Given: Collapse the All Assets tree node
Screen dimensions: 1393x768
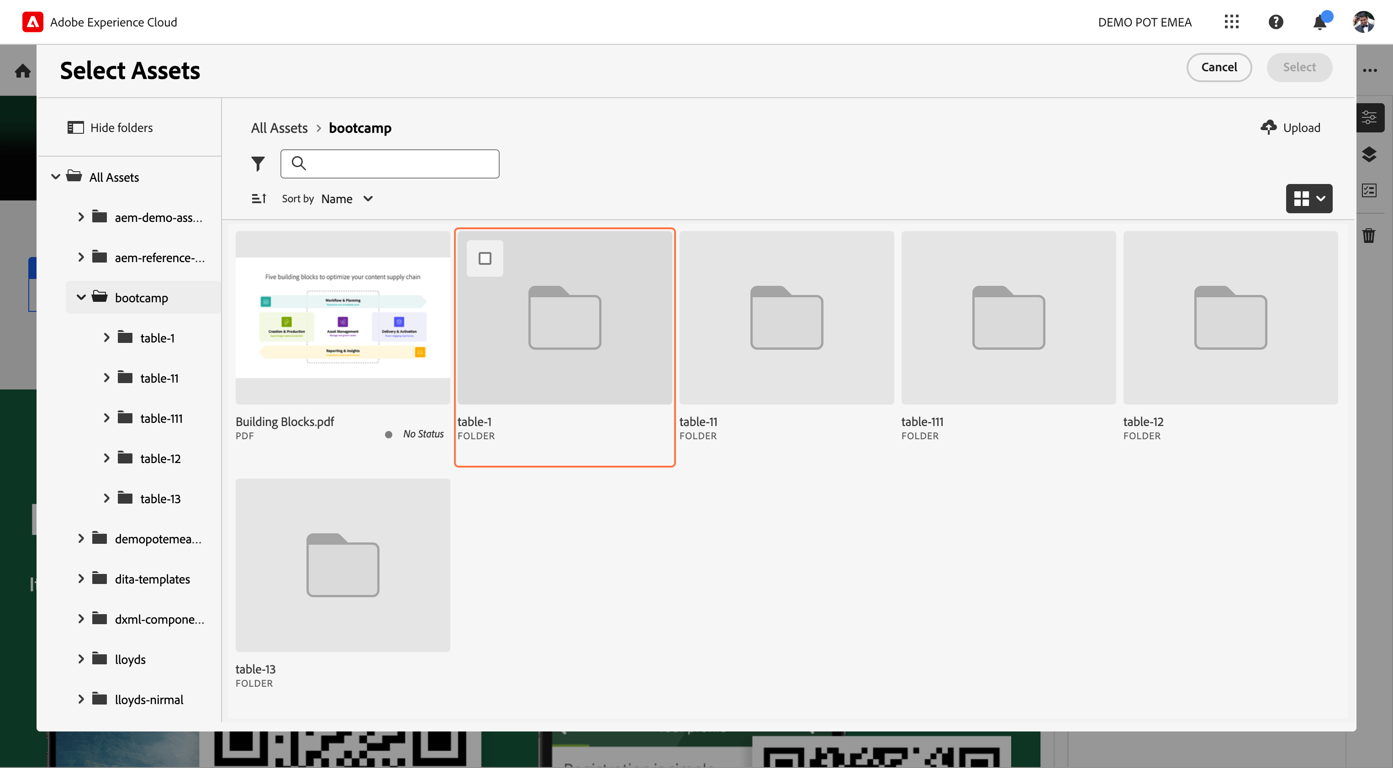Looking at the screenshot, I should pos(55,177).
